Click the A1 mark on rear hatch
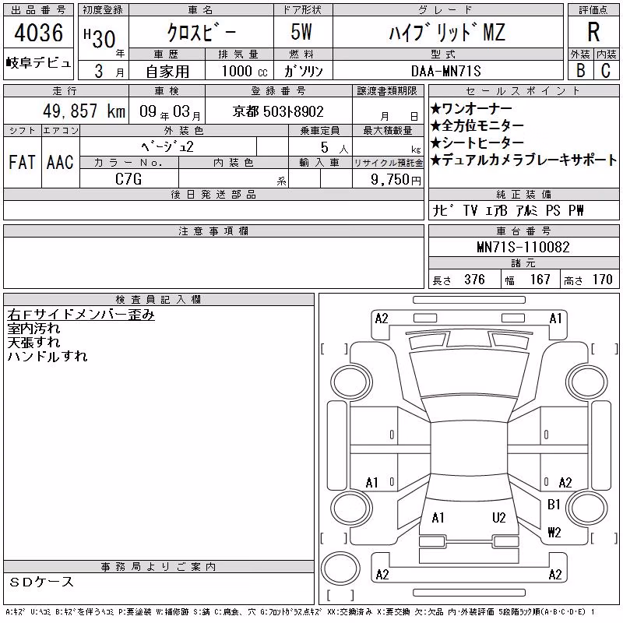Screen dimensions: 623x623 coord(438,518)
